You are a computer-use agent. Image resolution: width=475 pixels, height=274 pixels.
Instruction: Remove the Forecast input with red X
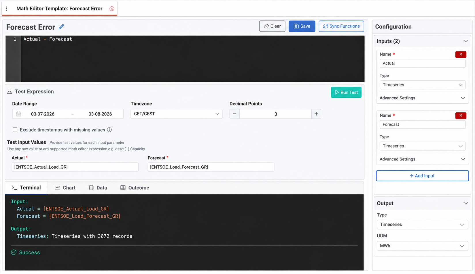(x=461, y=115)
